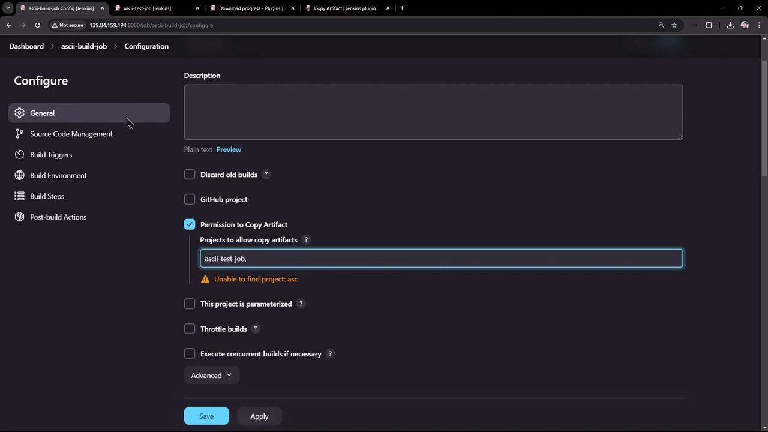
Task: Click the Configure heading
Action: [41, 80]
